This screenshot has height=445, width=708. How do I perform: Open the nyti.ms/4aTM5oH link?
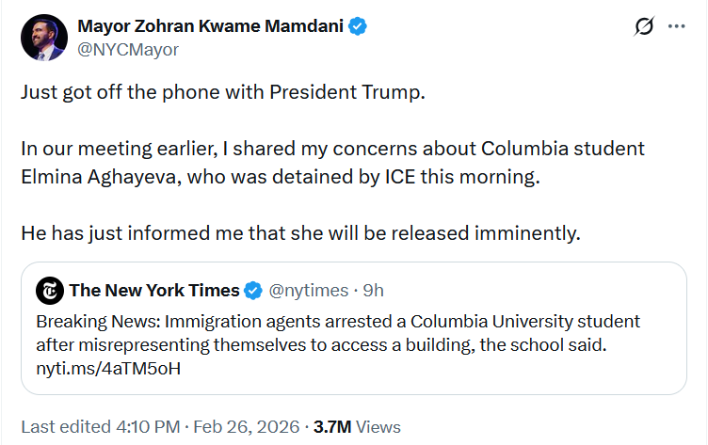tap(108, 367)
